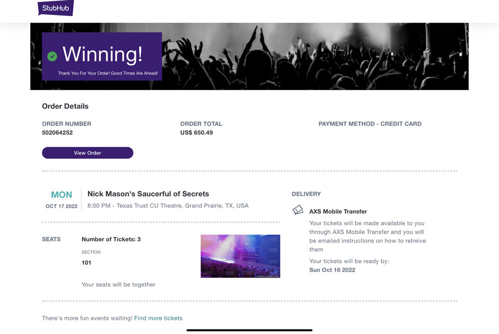Click section number 101
This screenshot has width=499, height=334.
(x=86, y=263)
